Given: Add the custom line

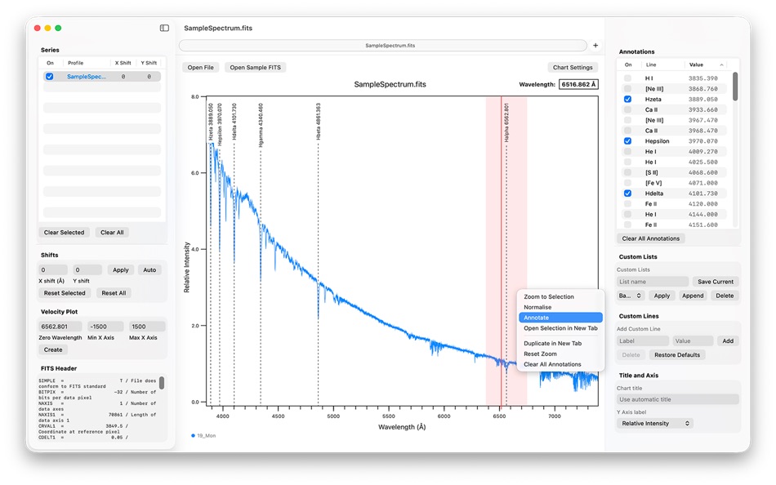Looking at the screenshot, I should click(x=728, y=341).
